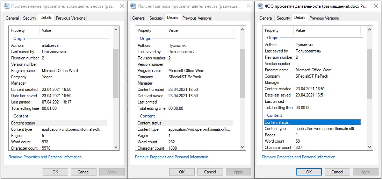Click Word document icon in the ФЭО title bar
The image size is (382, 179).
pyautogui.click(x=260, y=6)
